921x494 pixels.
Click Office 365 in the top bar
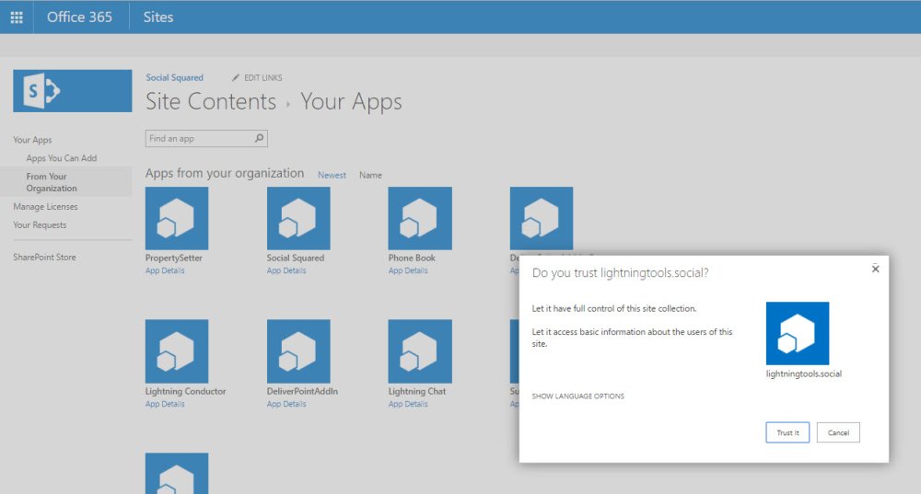point(79,17)
